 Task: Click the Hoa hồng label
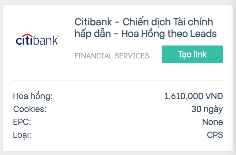point(33,96)
